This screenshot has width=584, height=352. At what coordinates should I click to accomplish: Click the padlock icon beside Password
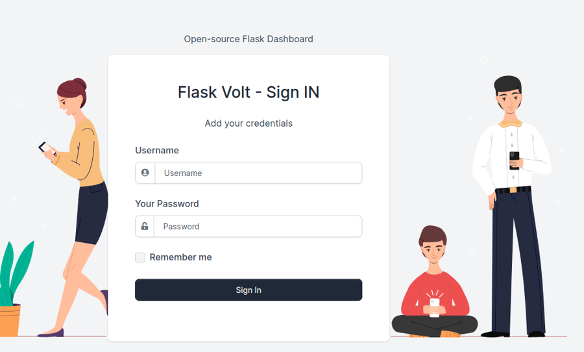coord(145,226)
